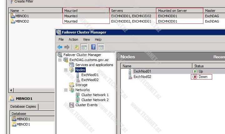The width and height of the screenshot is (225, 134).
Task: Select Cluster Events in the tree
Action: pyautogui.click(x=86, y=105)
